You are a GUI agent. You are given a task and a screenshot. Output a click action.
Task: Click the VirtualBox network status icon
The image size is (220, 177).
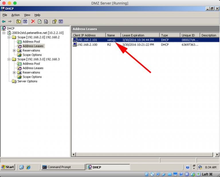coord(158,174)
